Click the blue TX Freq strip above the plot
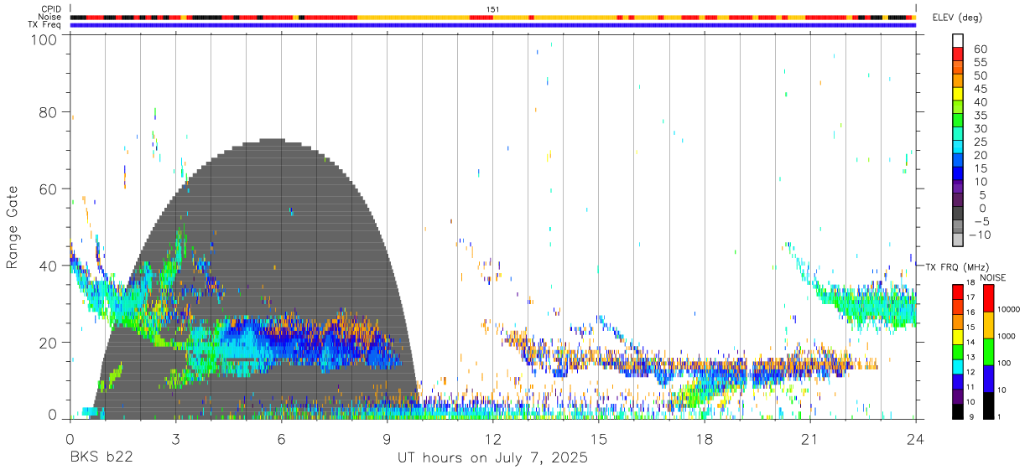Screen dimensions: 1030x475 tap(492, 25)
